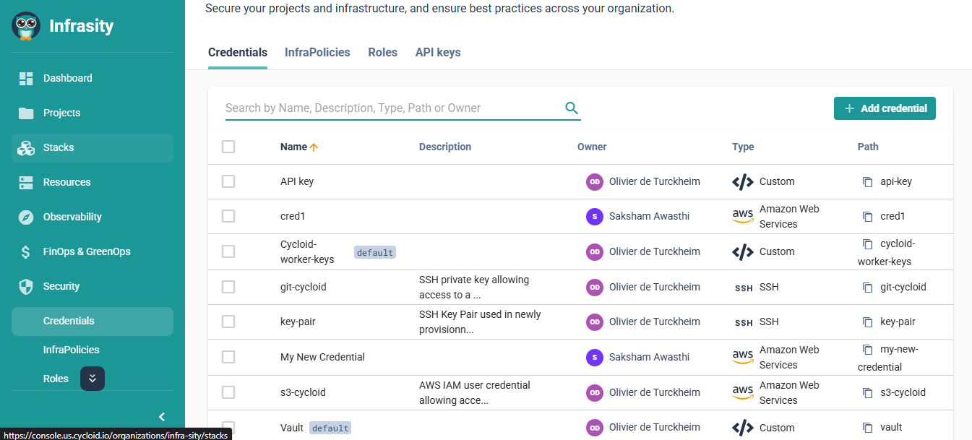Screen dimensions: 972x440
Task: Open FinOps & GreenOps dollar icon
Action: tap(26, 251)
